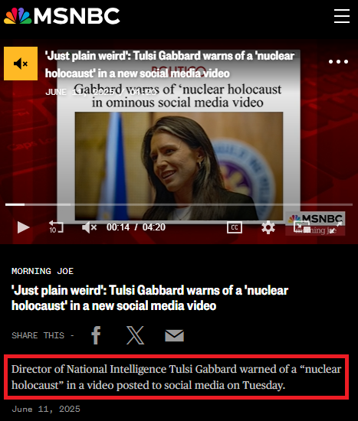Toggle mute in the player controls
The height and width of the screenshot is (421, 358).
(89, 227)
